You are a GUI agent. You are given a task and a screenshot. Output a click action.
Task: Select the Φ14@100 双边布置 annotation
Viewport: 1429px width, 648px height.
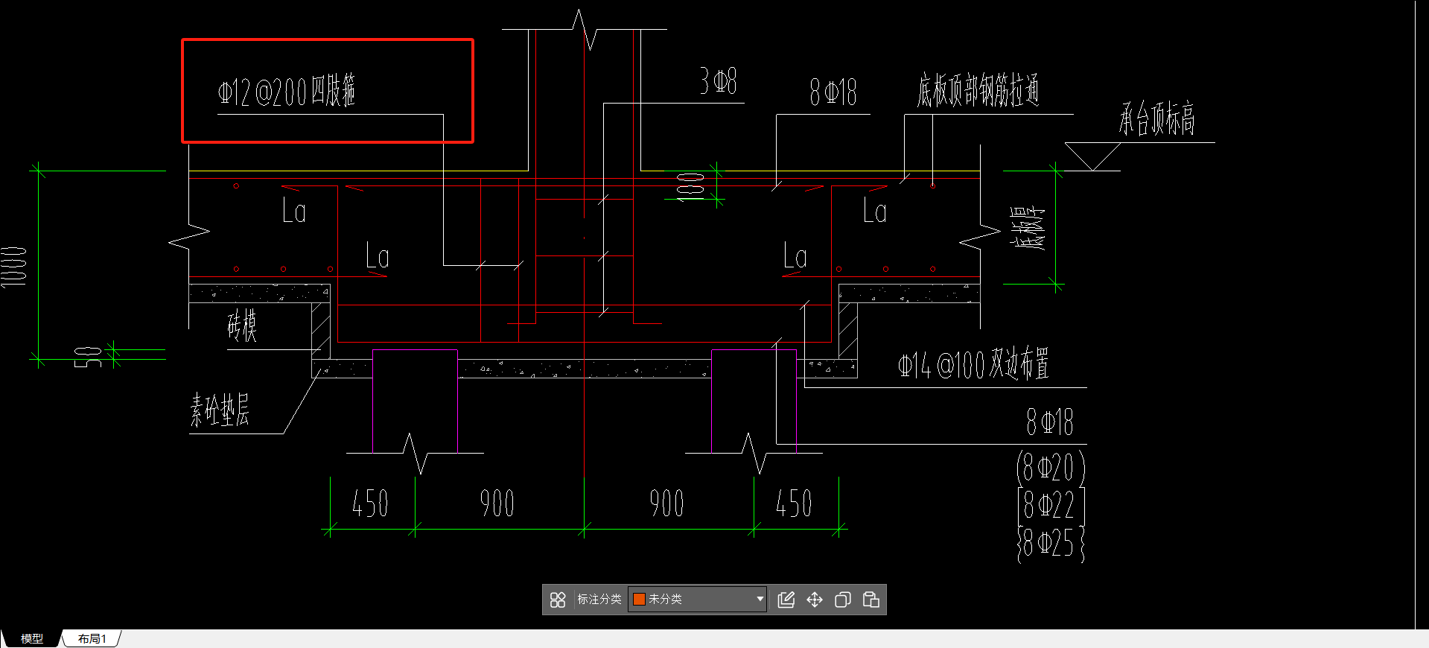click(x=973, y=364)
